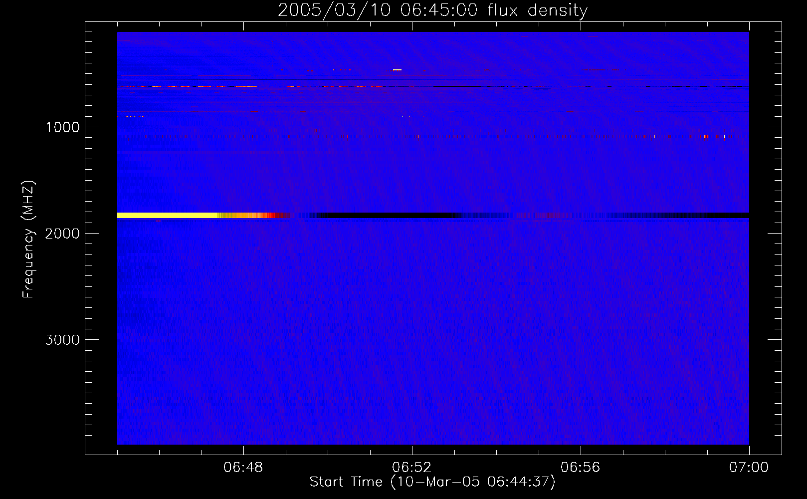Click the 3000 frequency tick label
Screen dimensions: 807x499
pos(62,340)
